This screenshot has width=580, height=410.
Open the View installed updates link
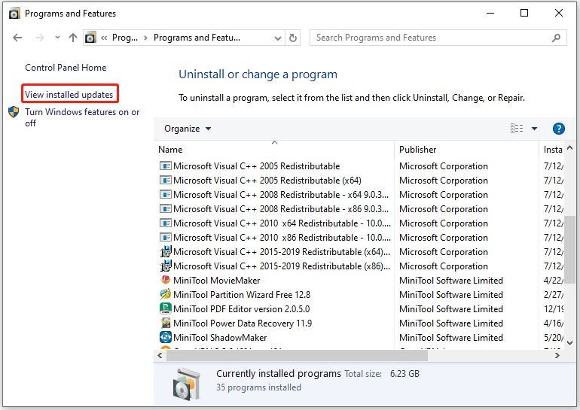69,95
